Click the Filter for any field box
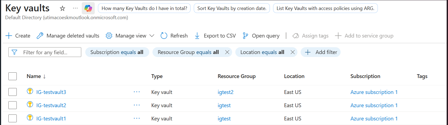Image resolution: width=448 pixels, height=125 pixels. (45, 52)
